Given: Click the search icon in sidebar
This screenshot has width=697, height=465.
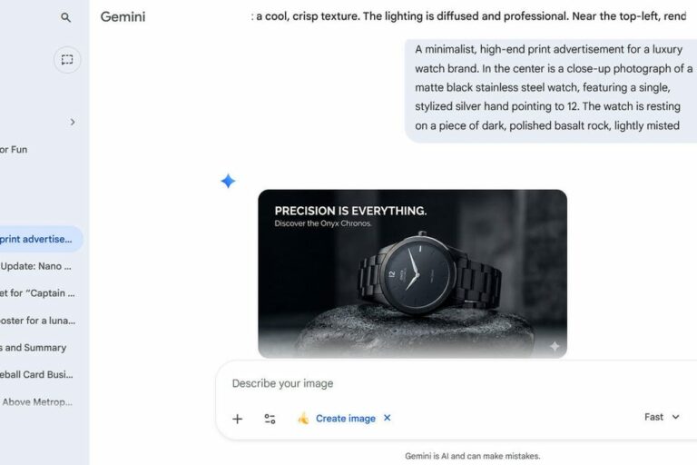Looking at the screenshot, I should (65, 17).
